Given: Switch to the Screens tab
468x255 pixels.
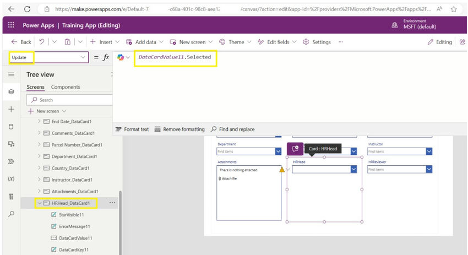Looking at the screenshot, I should [x=35, y=87].
